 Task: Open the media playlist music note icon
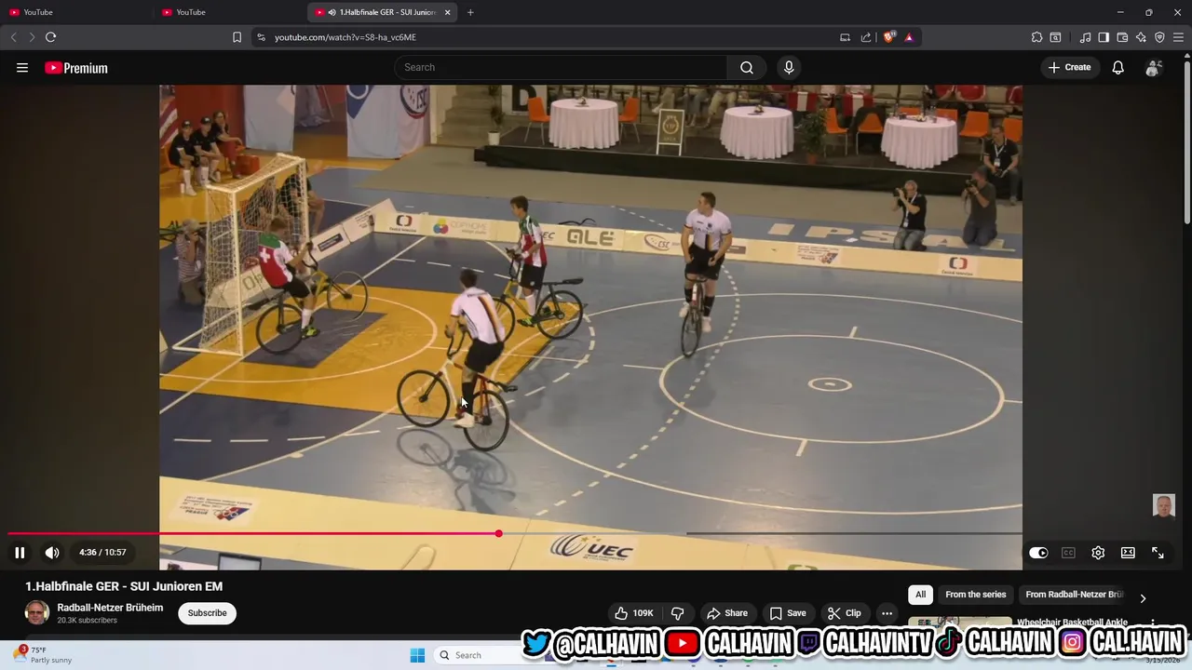(x=1085, y=37)
